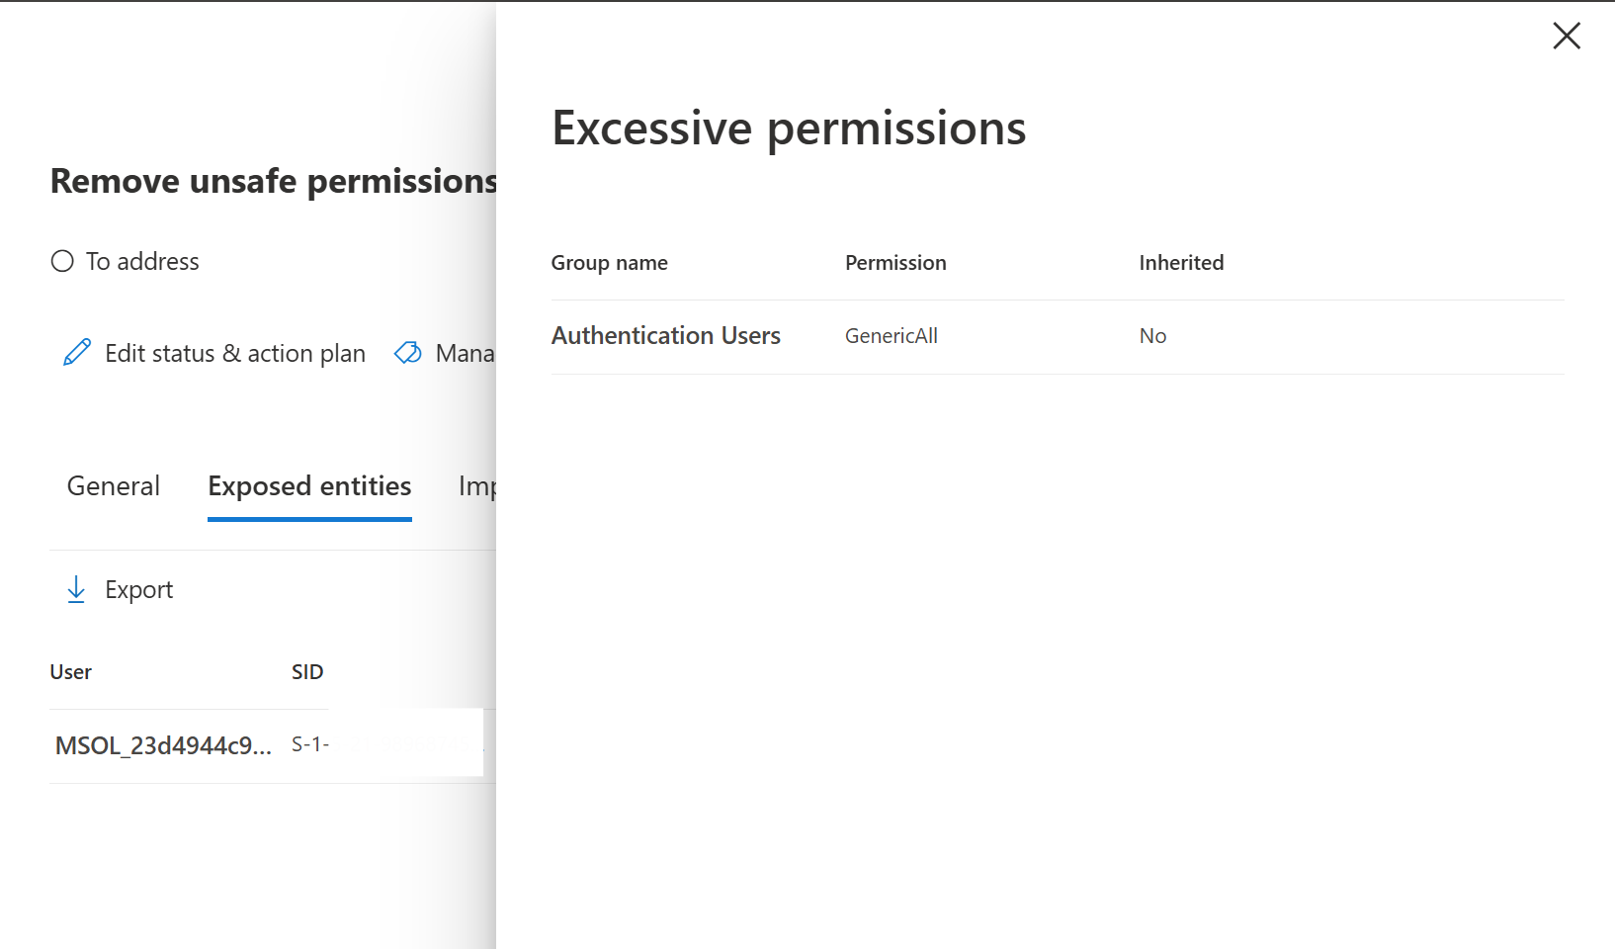Close the Excessive permissions panel
The image size is (1615, 949).
[1567, 37]
